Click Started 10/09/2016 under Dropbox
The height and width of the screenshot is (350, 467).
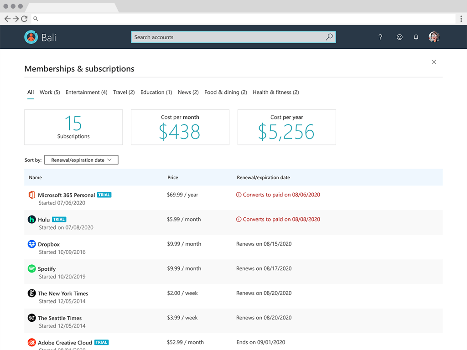pyautogui.click(x=62, y=252)
